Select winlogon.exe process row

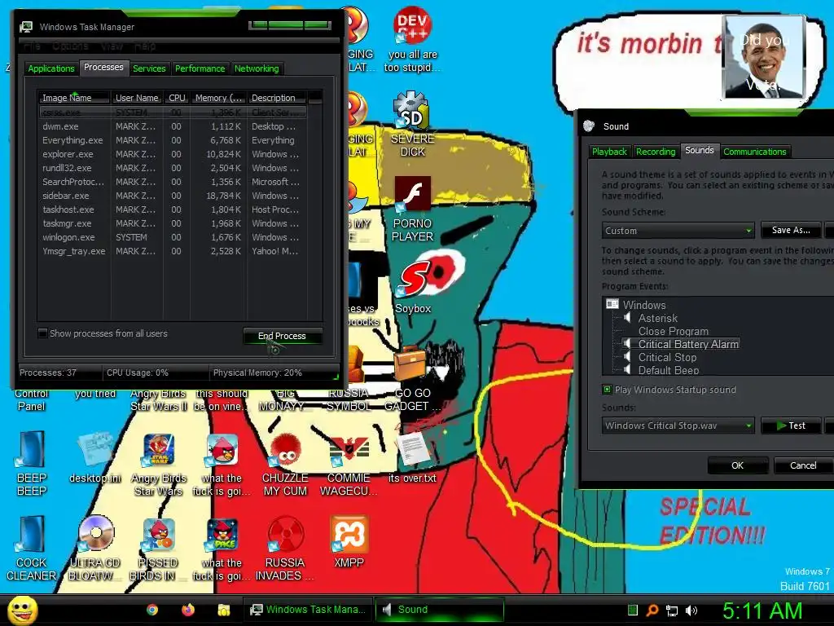[x=173, y=237]
